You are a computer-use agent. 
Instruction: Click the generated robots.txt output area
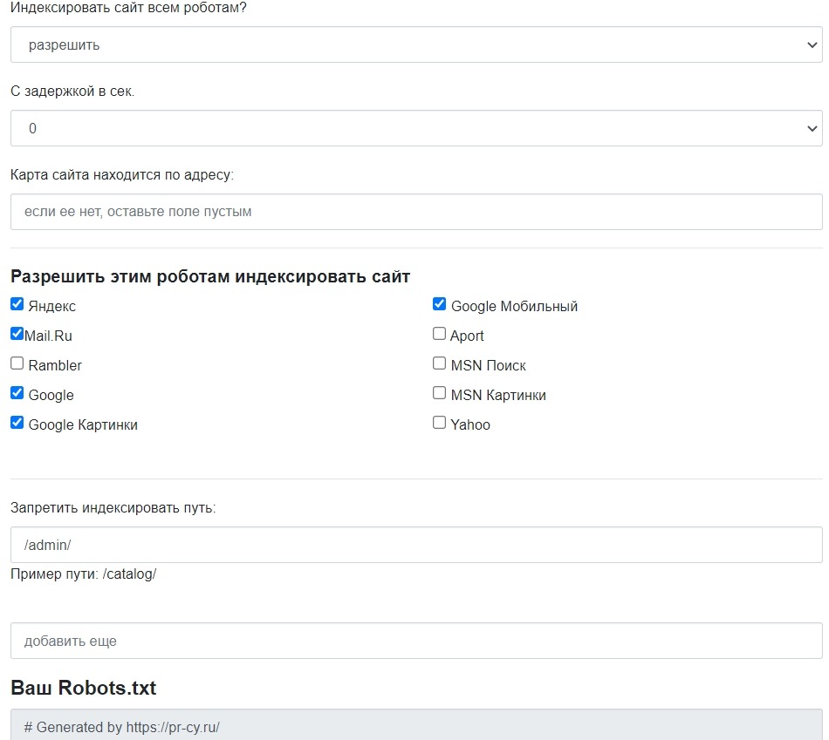click(x=414, y=726)
